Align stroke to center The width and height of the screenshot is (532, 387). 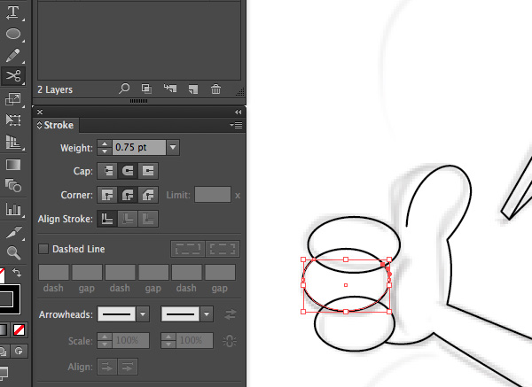pyautogui.click(x=106, y=218)
